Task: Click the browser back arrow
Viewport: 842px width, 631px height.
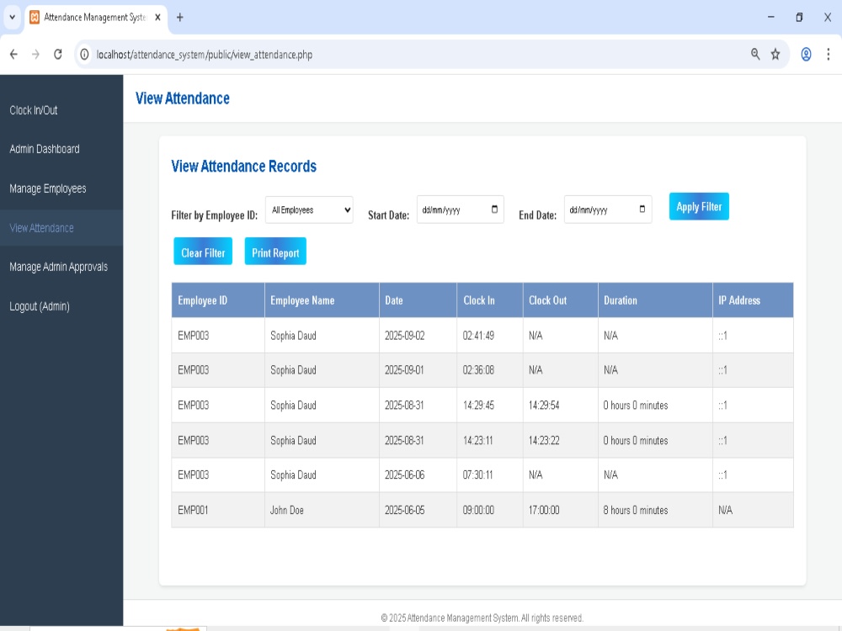Action: coord(14,54)
